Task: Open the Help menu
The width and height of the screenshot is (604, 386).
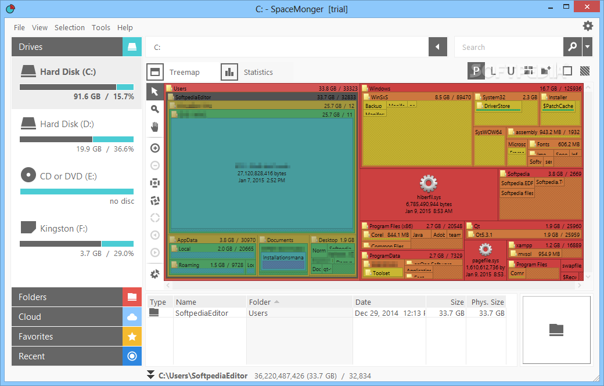Action: pyautogui.click(x=125, y=27)
